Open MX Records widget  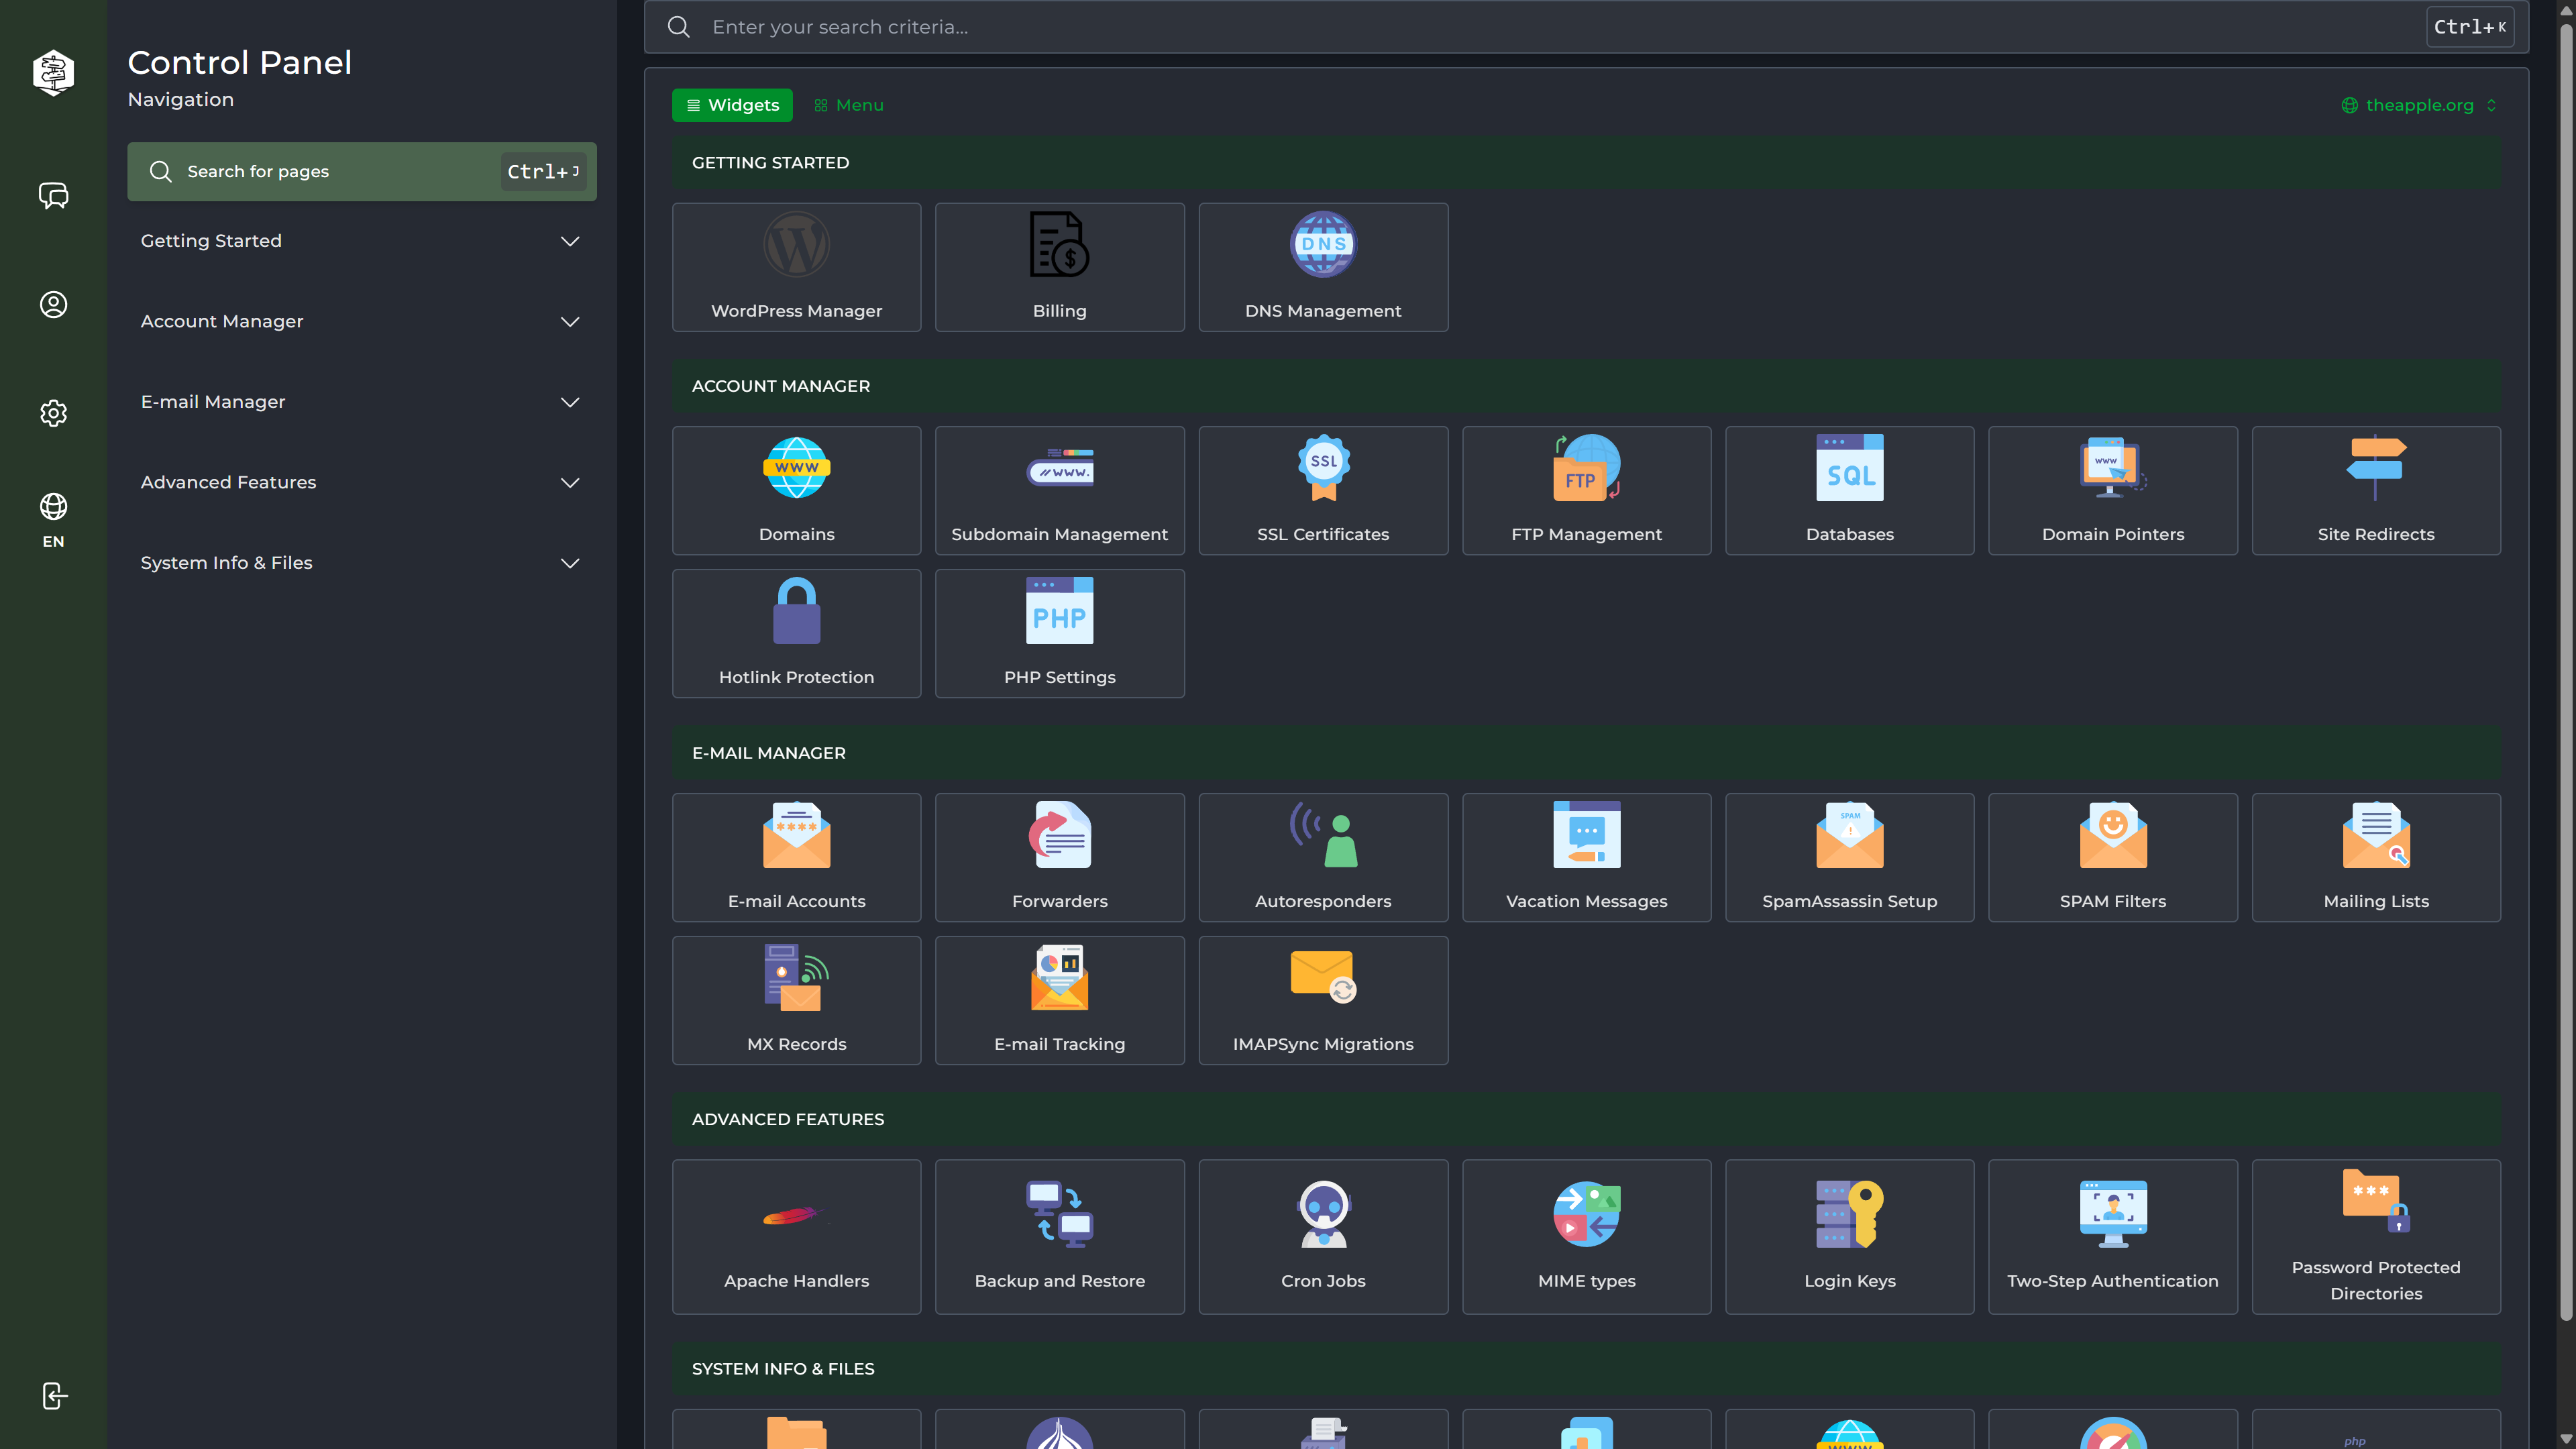click(796, 1000)
